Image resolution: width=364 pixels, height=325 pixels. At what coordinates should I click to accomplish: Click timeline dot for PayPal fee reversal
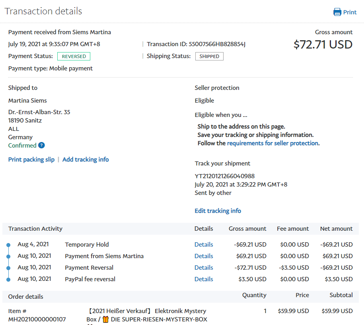[8, 279]
